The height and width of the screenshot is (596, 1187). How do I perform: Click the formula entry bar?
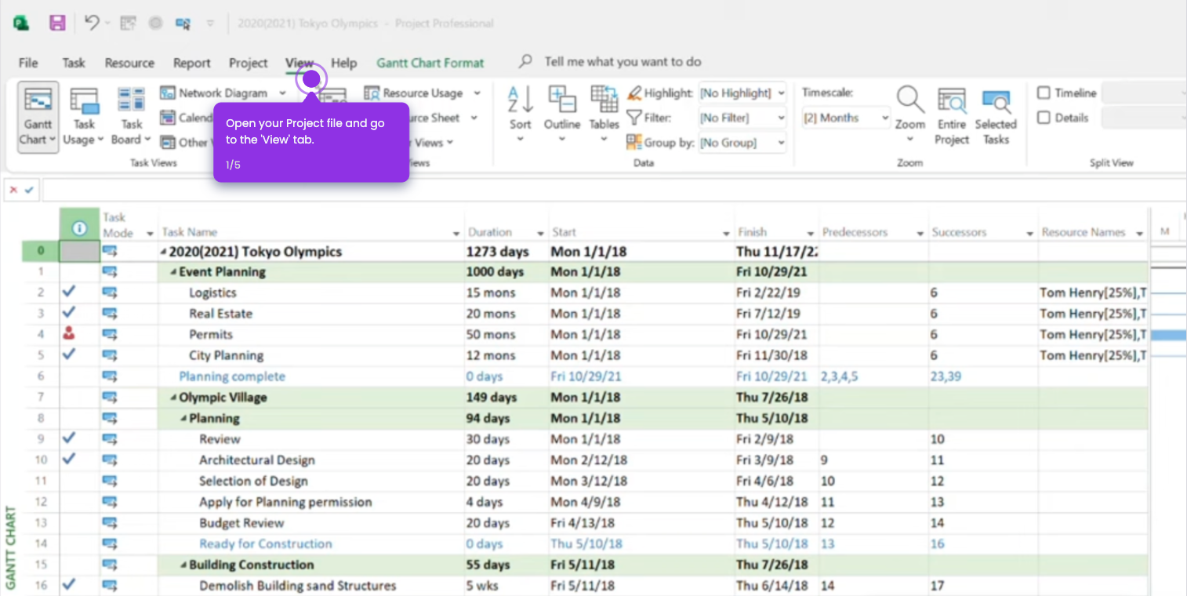pyautogui.click(x=615, y=190)
